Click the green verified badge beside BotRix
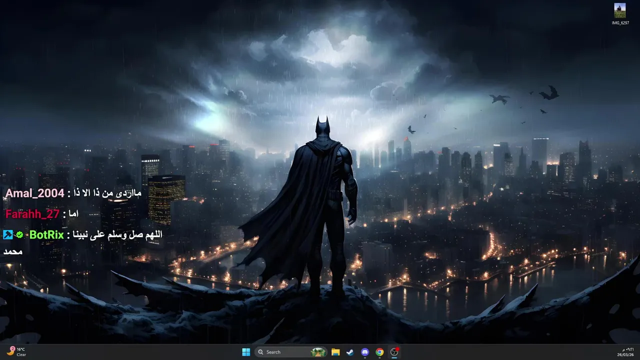The image size is (640, 360). coord(19,234)
